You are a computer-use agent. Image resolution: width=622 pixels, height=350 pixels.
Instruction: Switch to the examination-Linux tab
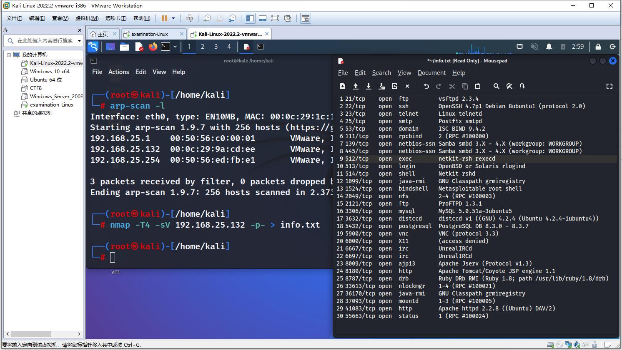[150, 34]
